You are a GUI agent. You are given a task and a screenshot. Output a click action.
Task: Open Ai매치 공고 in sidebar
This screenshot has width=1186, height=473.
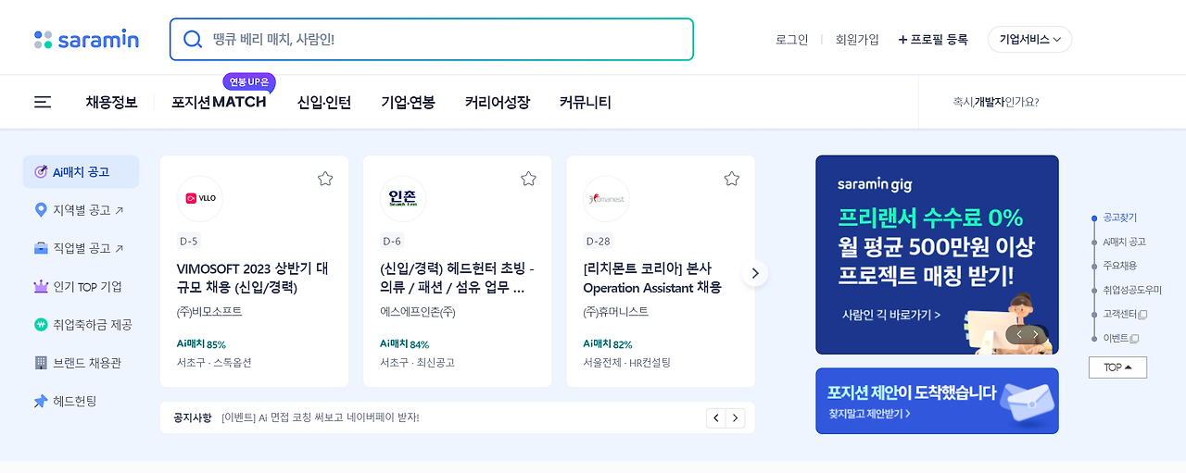pyautogui.click(x=81, y=172)
